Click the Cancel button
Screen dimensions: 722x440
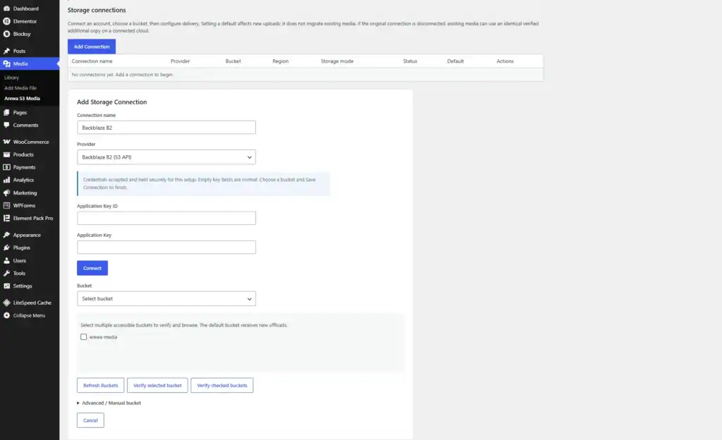(90, 420)
